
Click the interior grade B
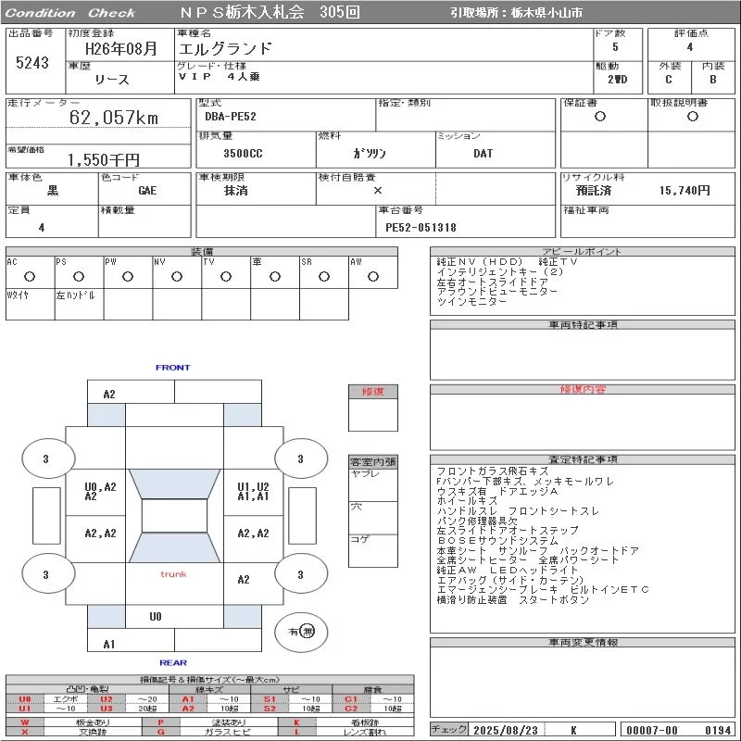(x=712, y=80)
